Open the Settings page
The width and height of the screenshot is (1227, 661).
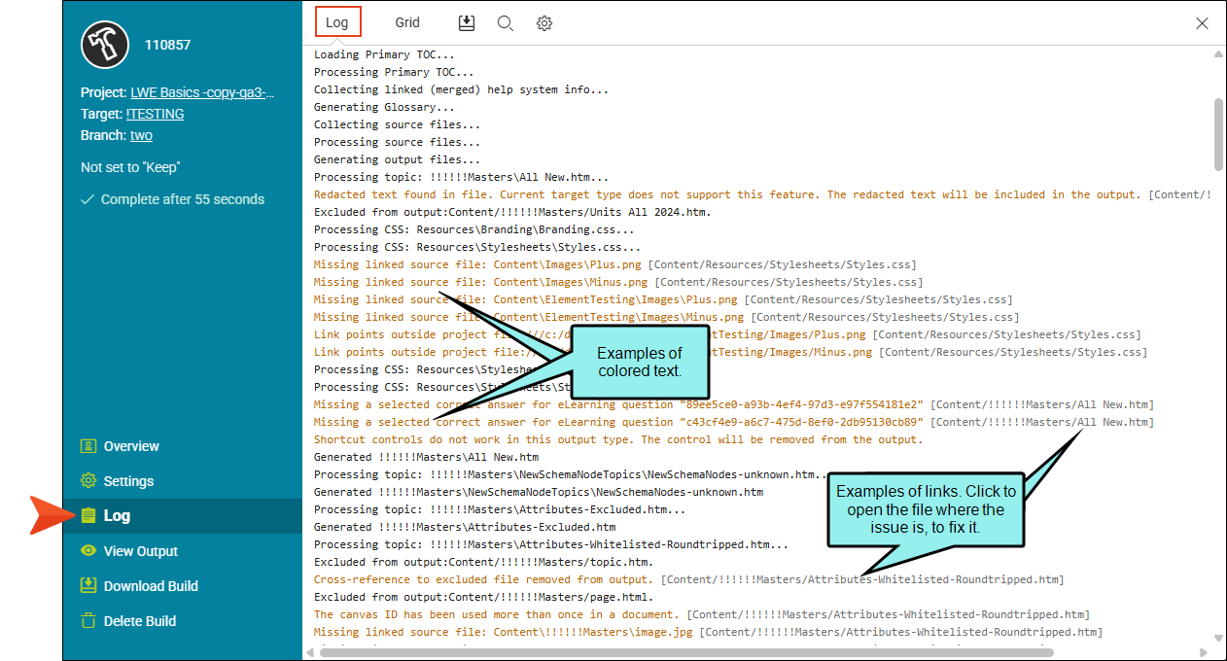128,481
